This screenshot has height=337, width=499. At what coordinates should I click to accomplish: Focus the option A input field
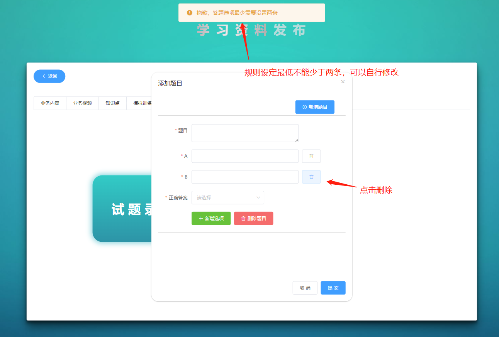(245, 156)
